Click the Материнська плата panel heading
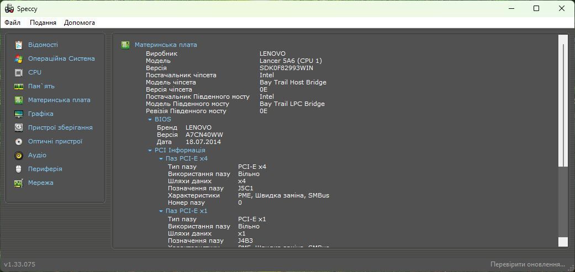Image resolution: width=575 pixels, height=272 pixels. click(x=166, y=45)
